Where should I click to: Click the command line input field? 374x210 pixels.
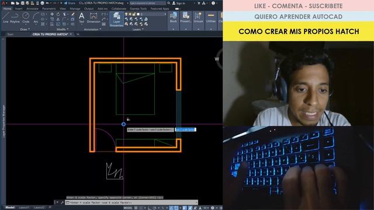tap(131, 202)
